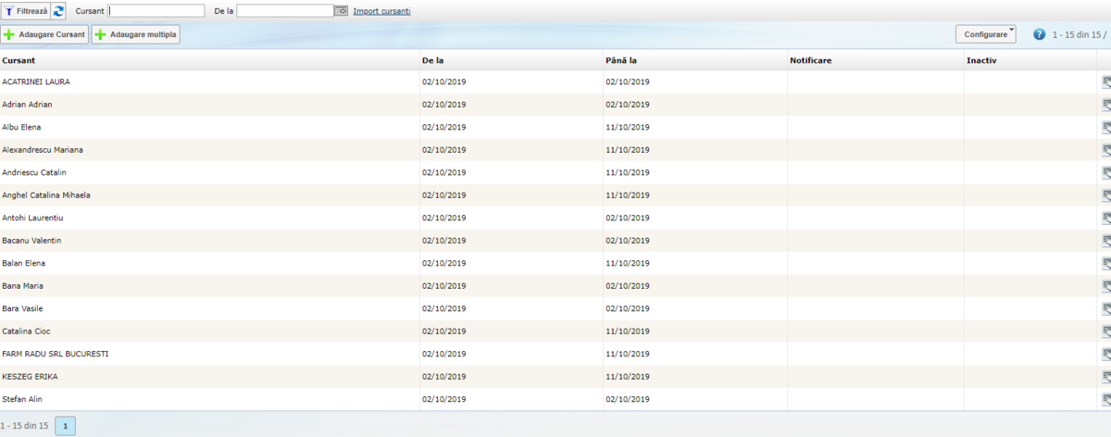Click the blue help question mark icon
The height and width of the screenshot is (437, 1111).
coord(1039,34)
